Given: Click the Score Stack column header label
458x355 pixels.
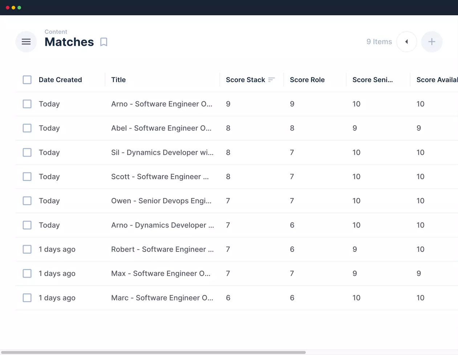Looking at the screenshot, I should tap(245, 80).
